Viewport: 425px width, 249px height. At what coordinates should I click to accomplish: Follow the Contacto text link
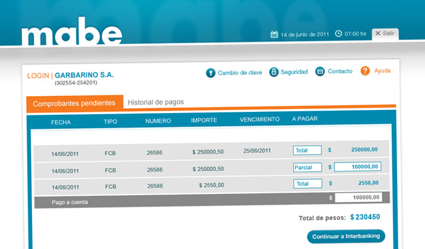pyautogui.click(x=340, y=71)
